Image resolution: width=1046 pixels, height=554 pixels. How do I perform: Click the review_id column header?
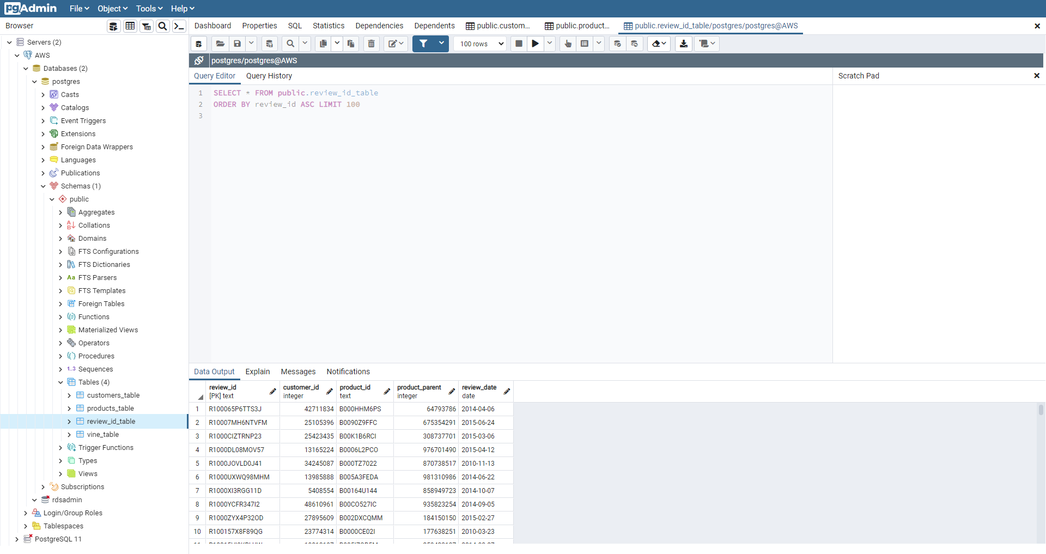click(242, 392)
